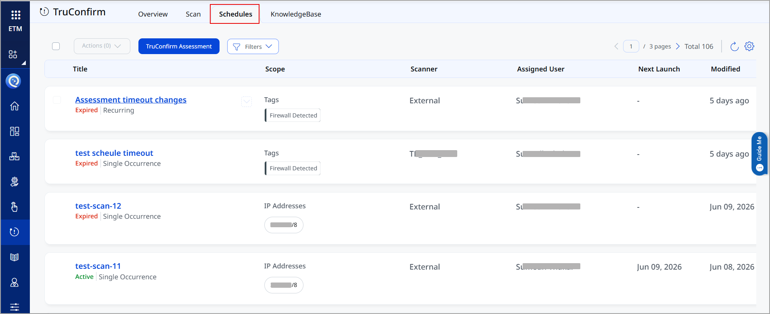Screen dimensions: 770x314
Task: Click the /8 IP chip in test-scan-11 row
Action: (x=284, y=285)
